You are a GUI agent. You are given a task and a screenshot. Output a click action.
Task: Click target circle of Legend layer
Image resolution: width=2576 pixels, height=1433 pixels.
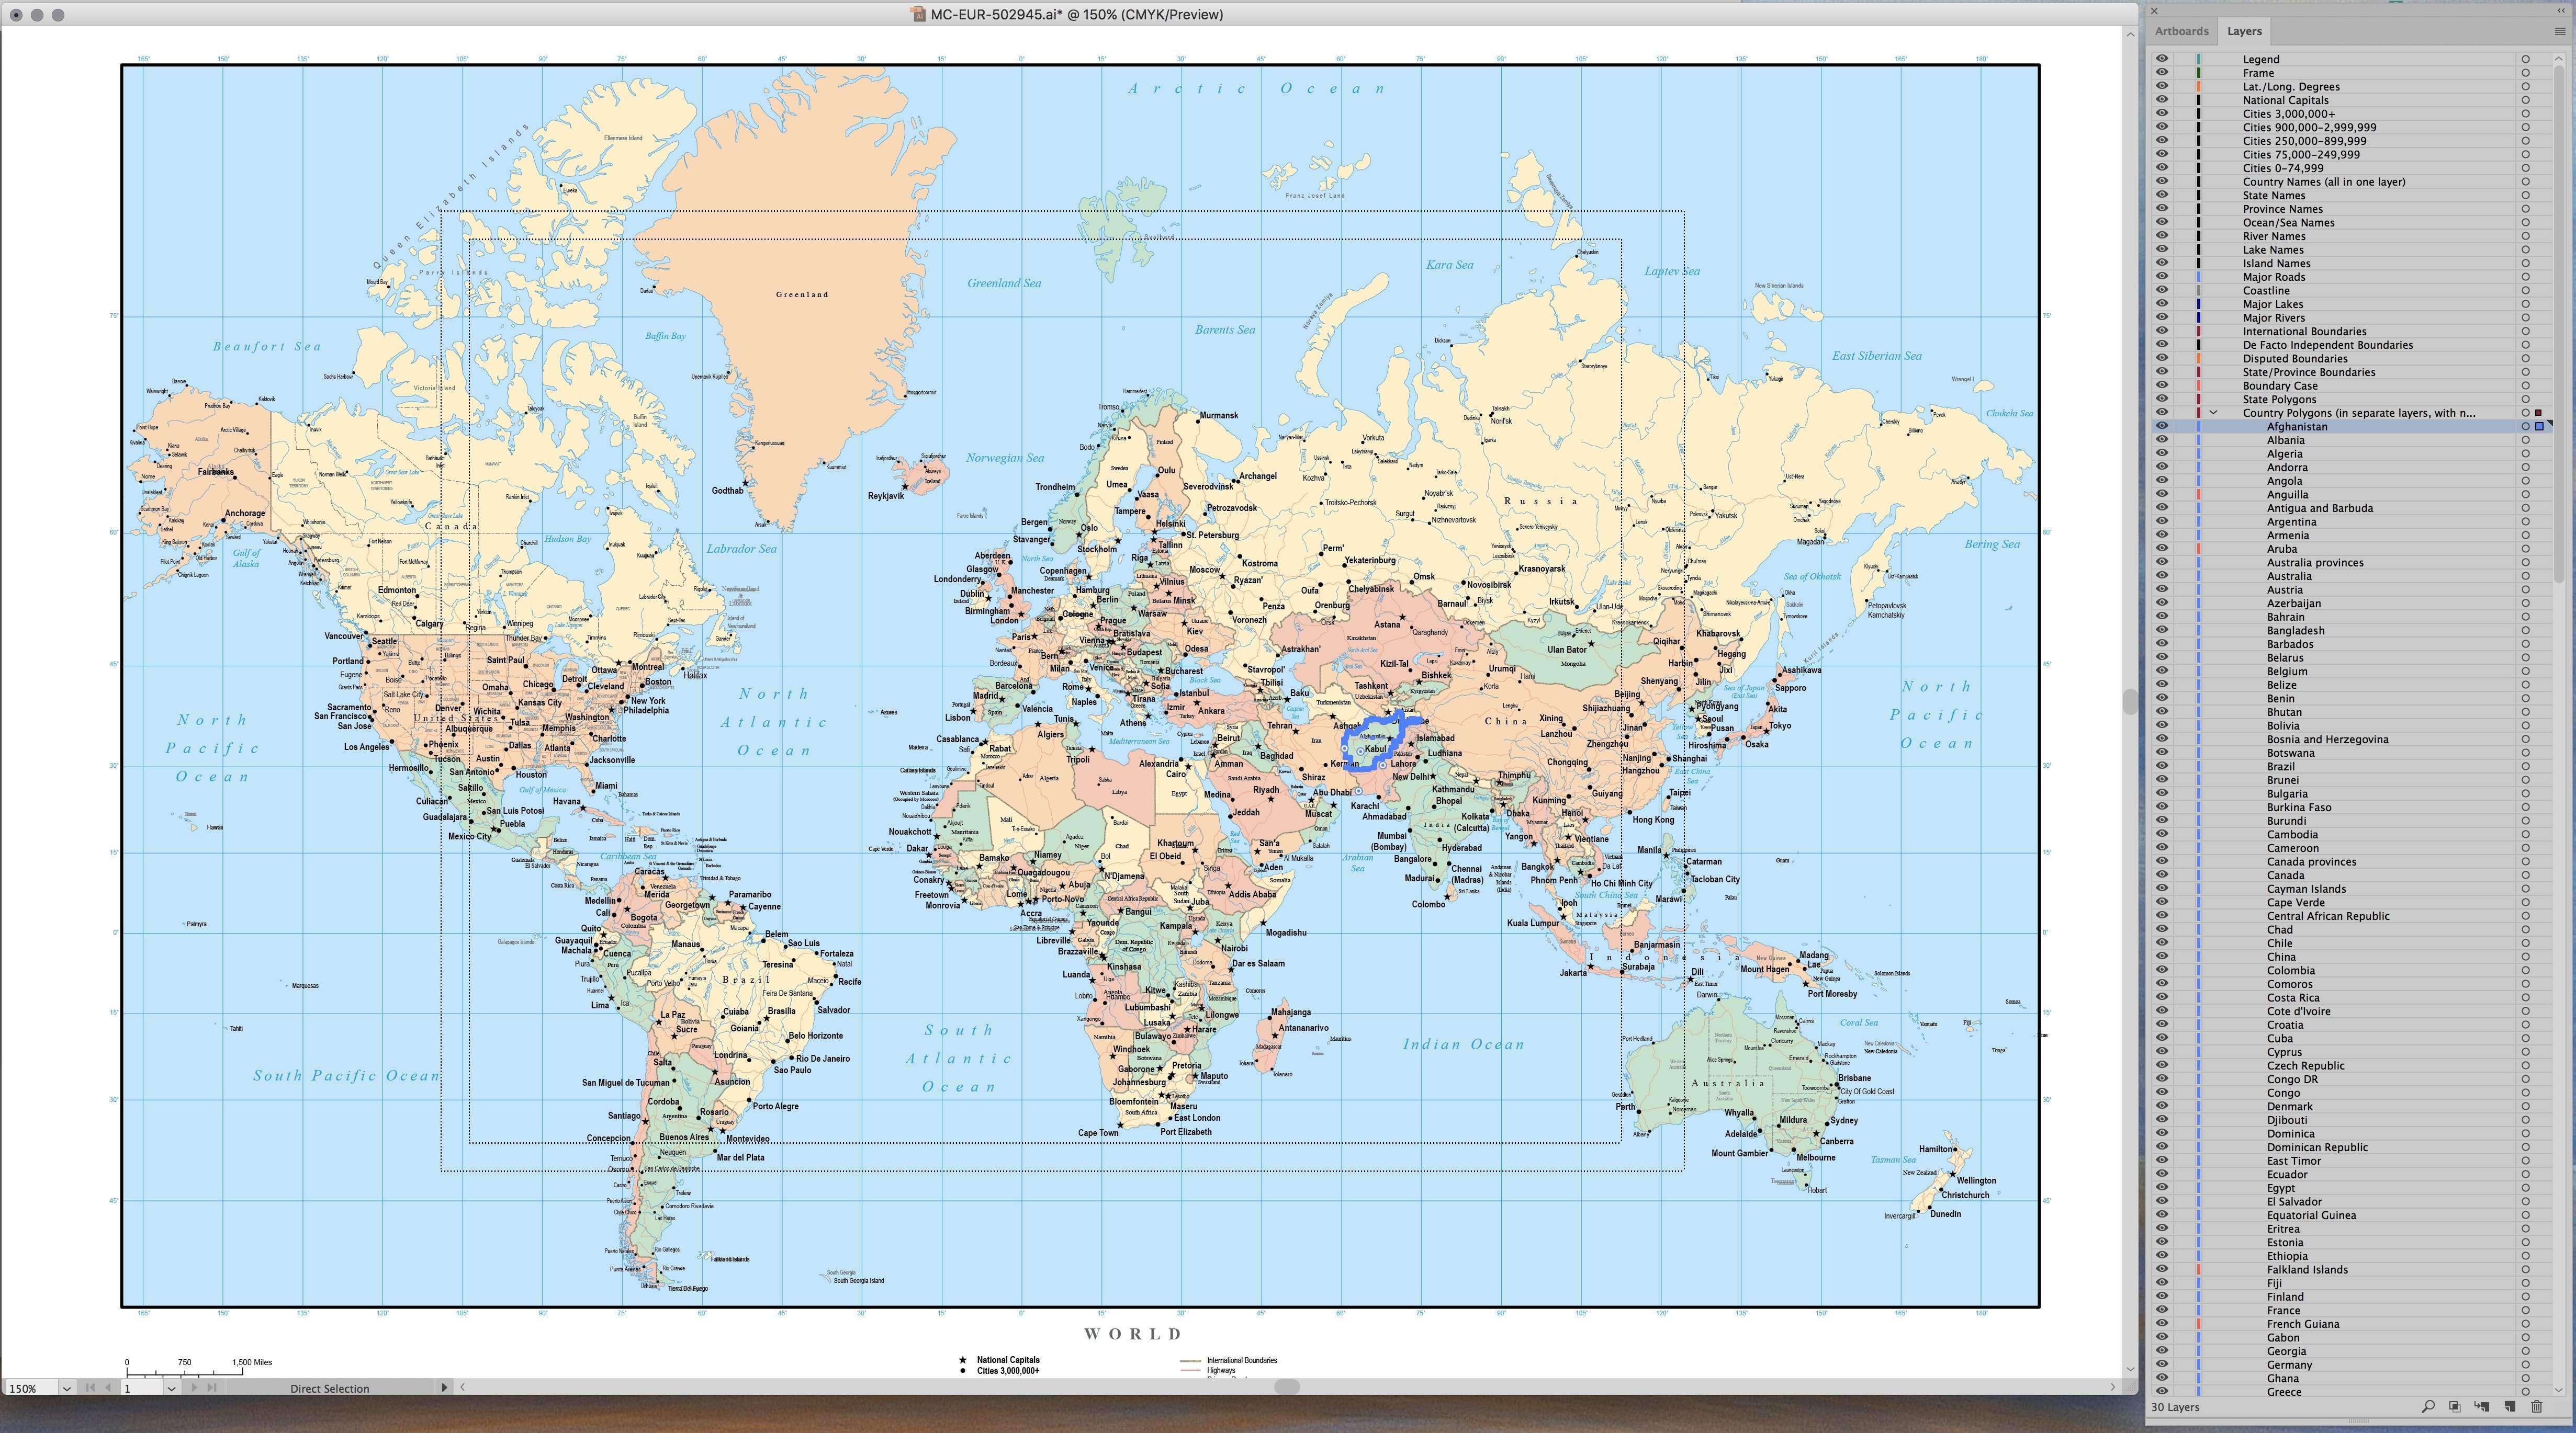2525,59
